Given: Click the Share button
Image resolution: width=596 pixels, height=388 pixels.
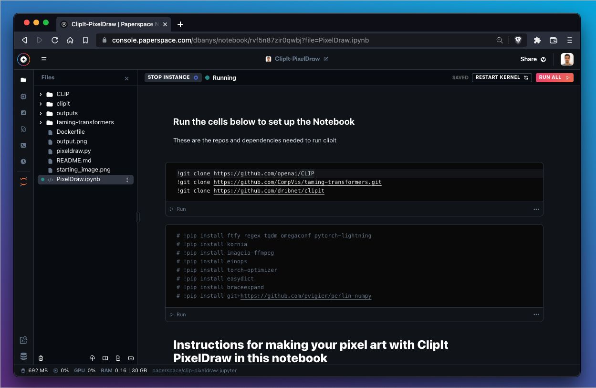Looking at the screenshot, I should (x=533, y=59).
